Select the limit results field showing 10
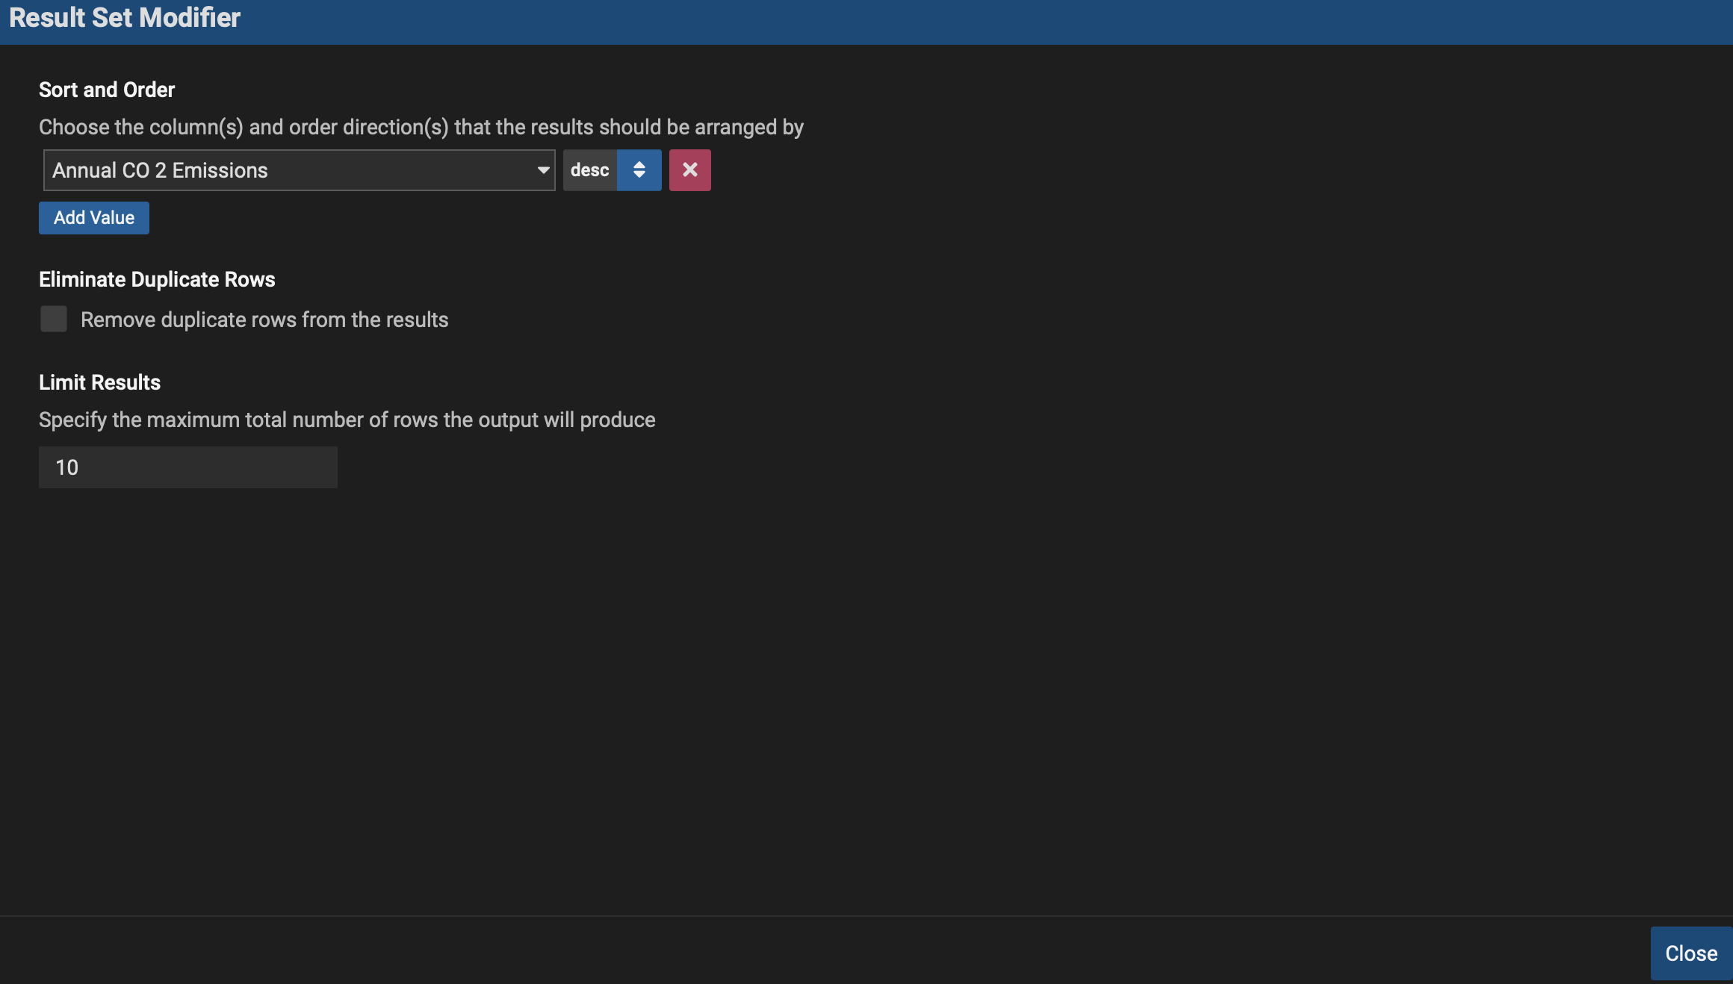Image resolution: width=1733 pixels, height=984 pixels. pos(187,467)
